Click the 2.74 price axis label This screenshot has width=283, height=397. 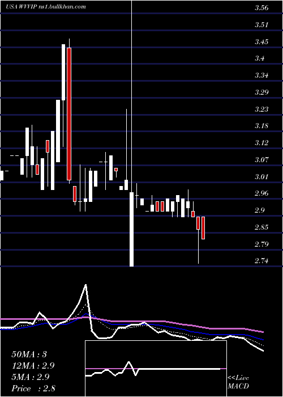coord(261,261)
